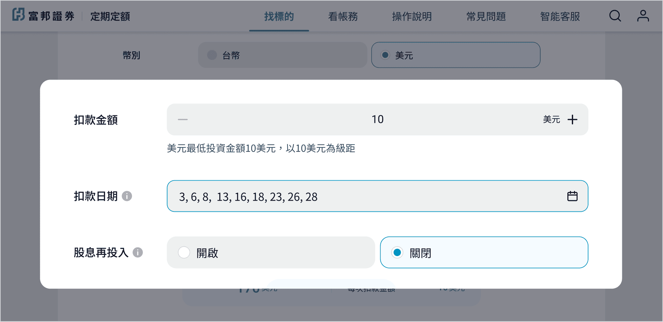The width and height of the screenshot is (663, 322).
Task: Open 智能客服 support link
Action: 560,17
